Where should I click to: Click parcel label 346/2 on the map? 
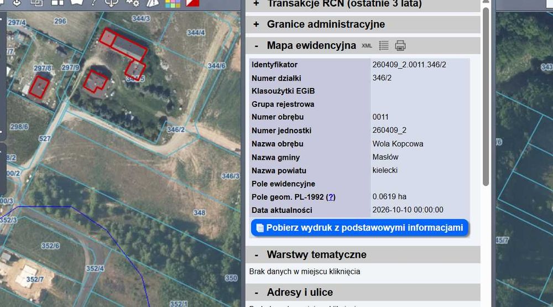[176, 129]
